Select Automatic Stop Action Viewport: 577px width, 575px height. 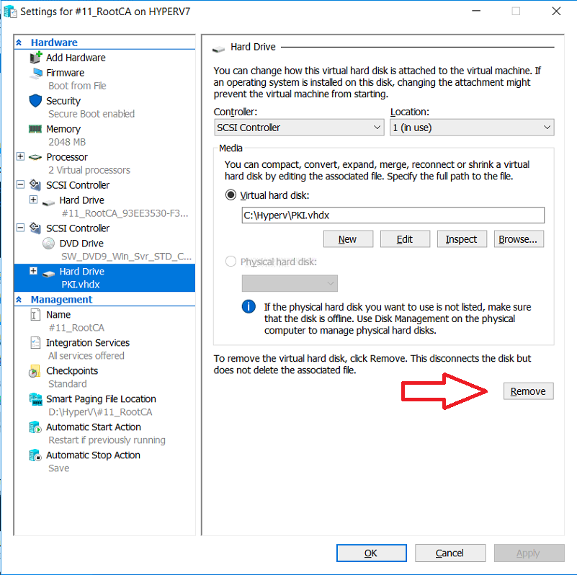(93, 455)
